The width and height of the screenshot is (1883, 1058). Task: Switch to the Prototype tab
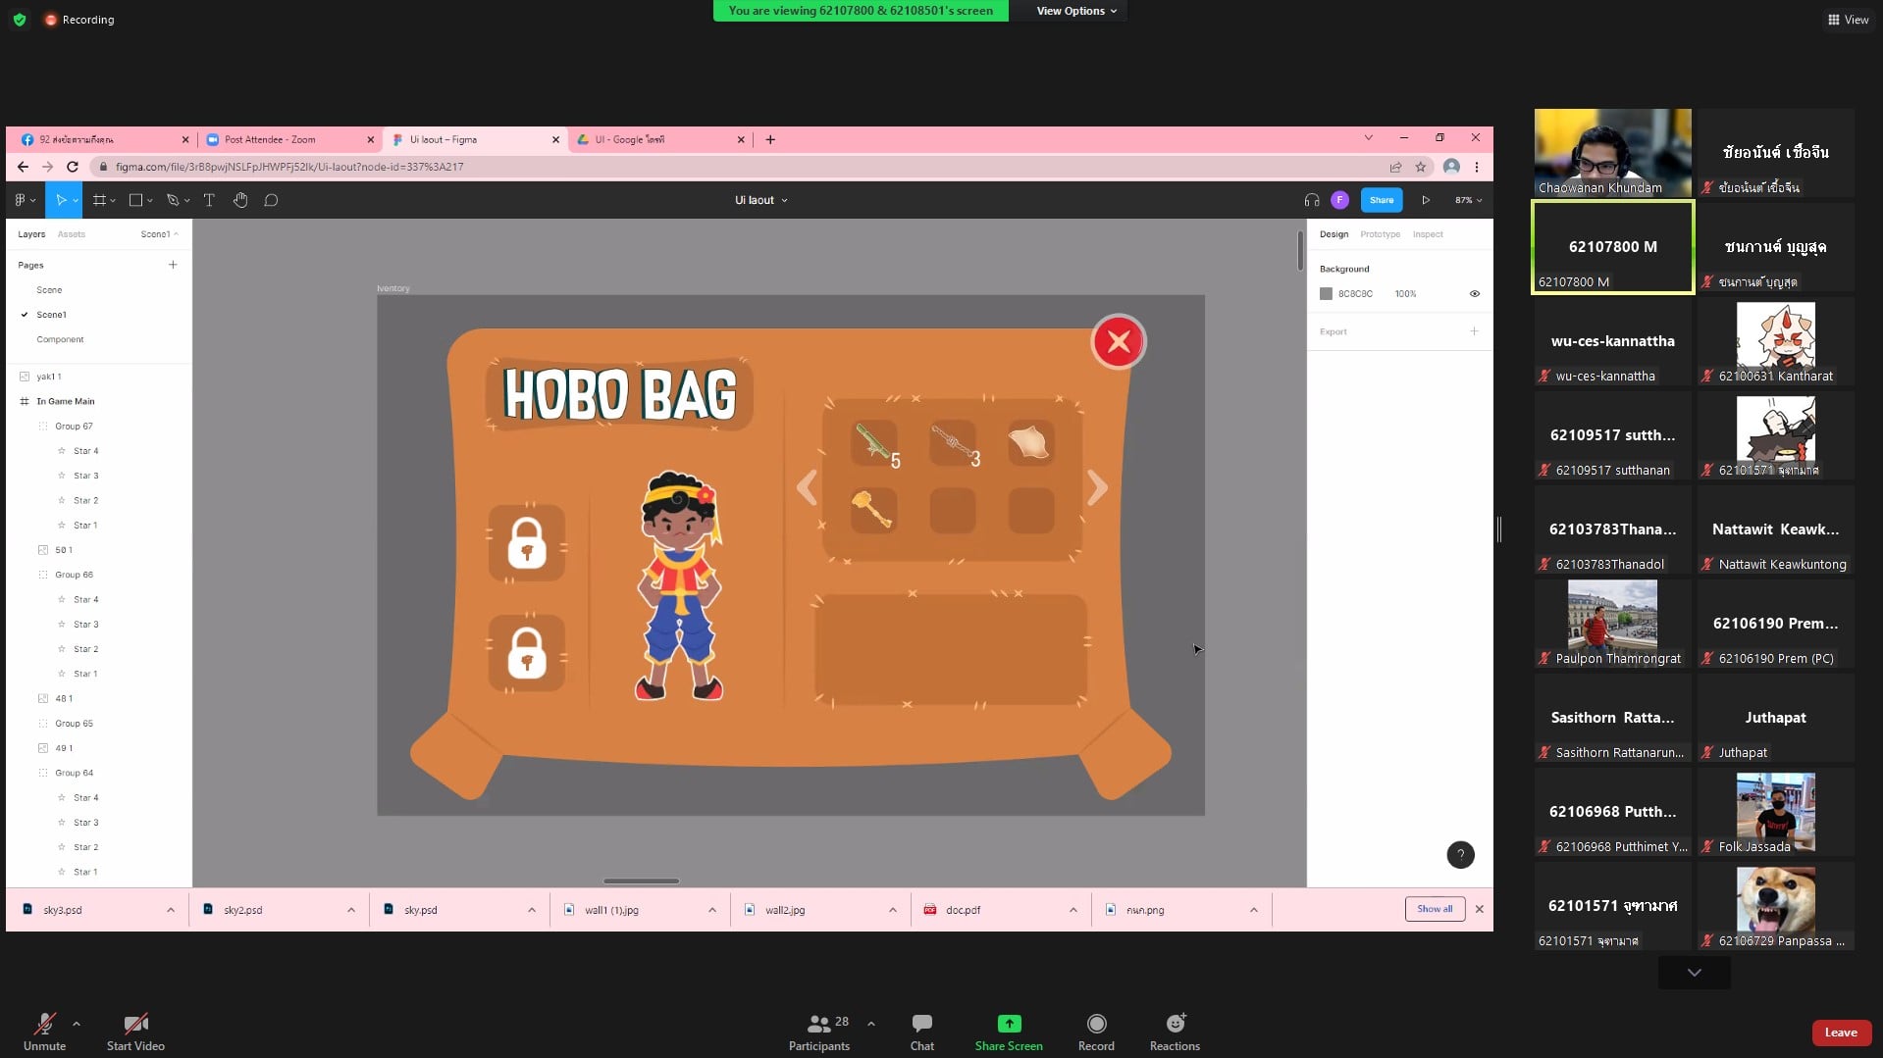point(1380,234)
